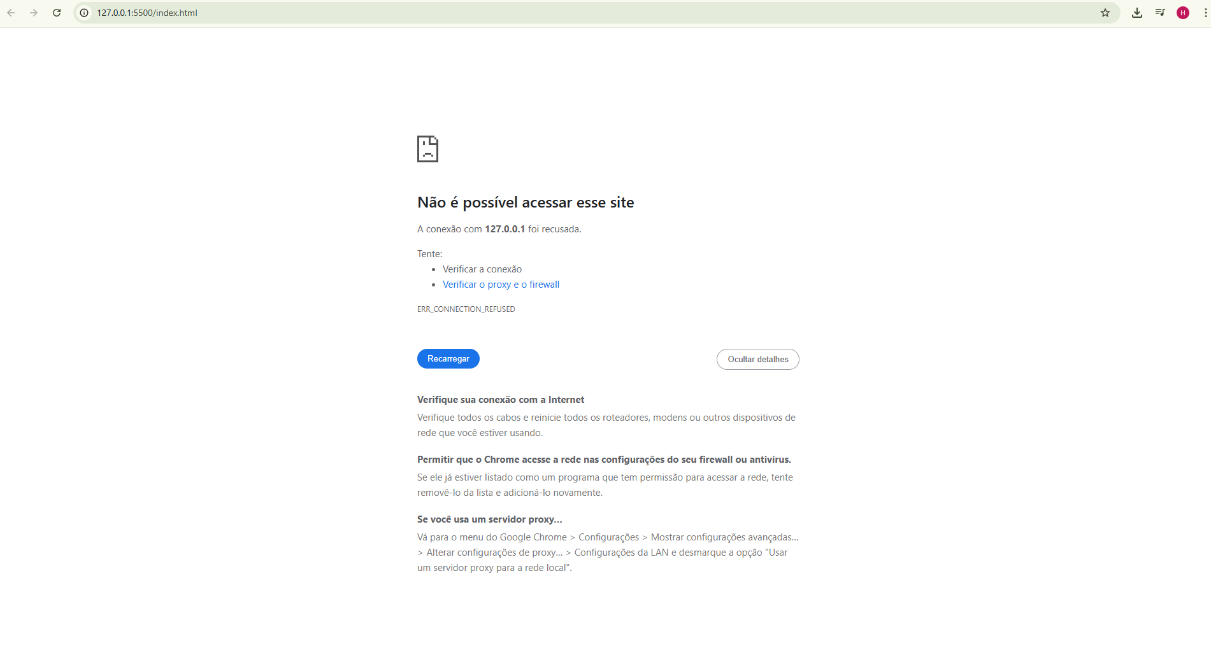Click the ERR_CONNECTION_REFUSED error code
Image resolution: width=1211 pixels, height=648 pixels.
(466, 309)
